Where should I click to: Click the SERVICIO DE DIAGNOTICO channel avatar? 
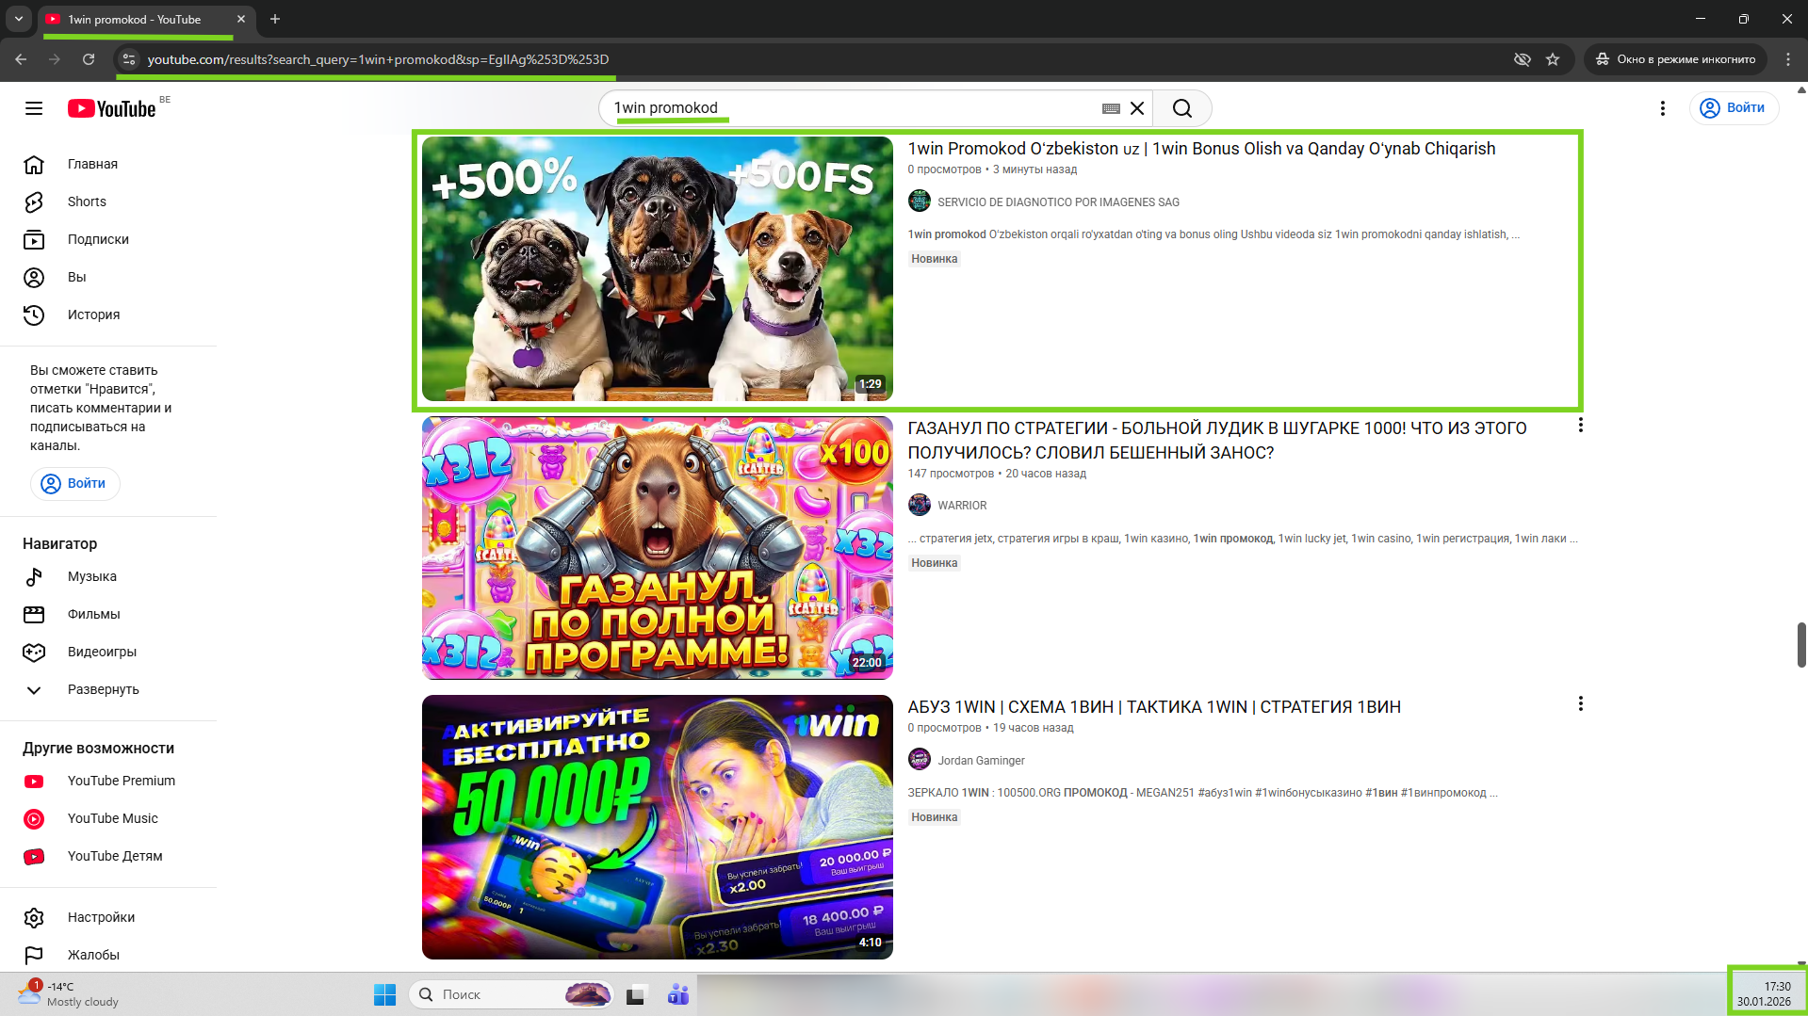(x=920, y=202)
